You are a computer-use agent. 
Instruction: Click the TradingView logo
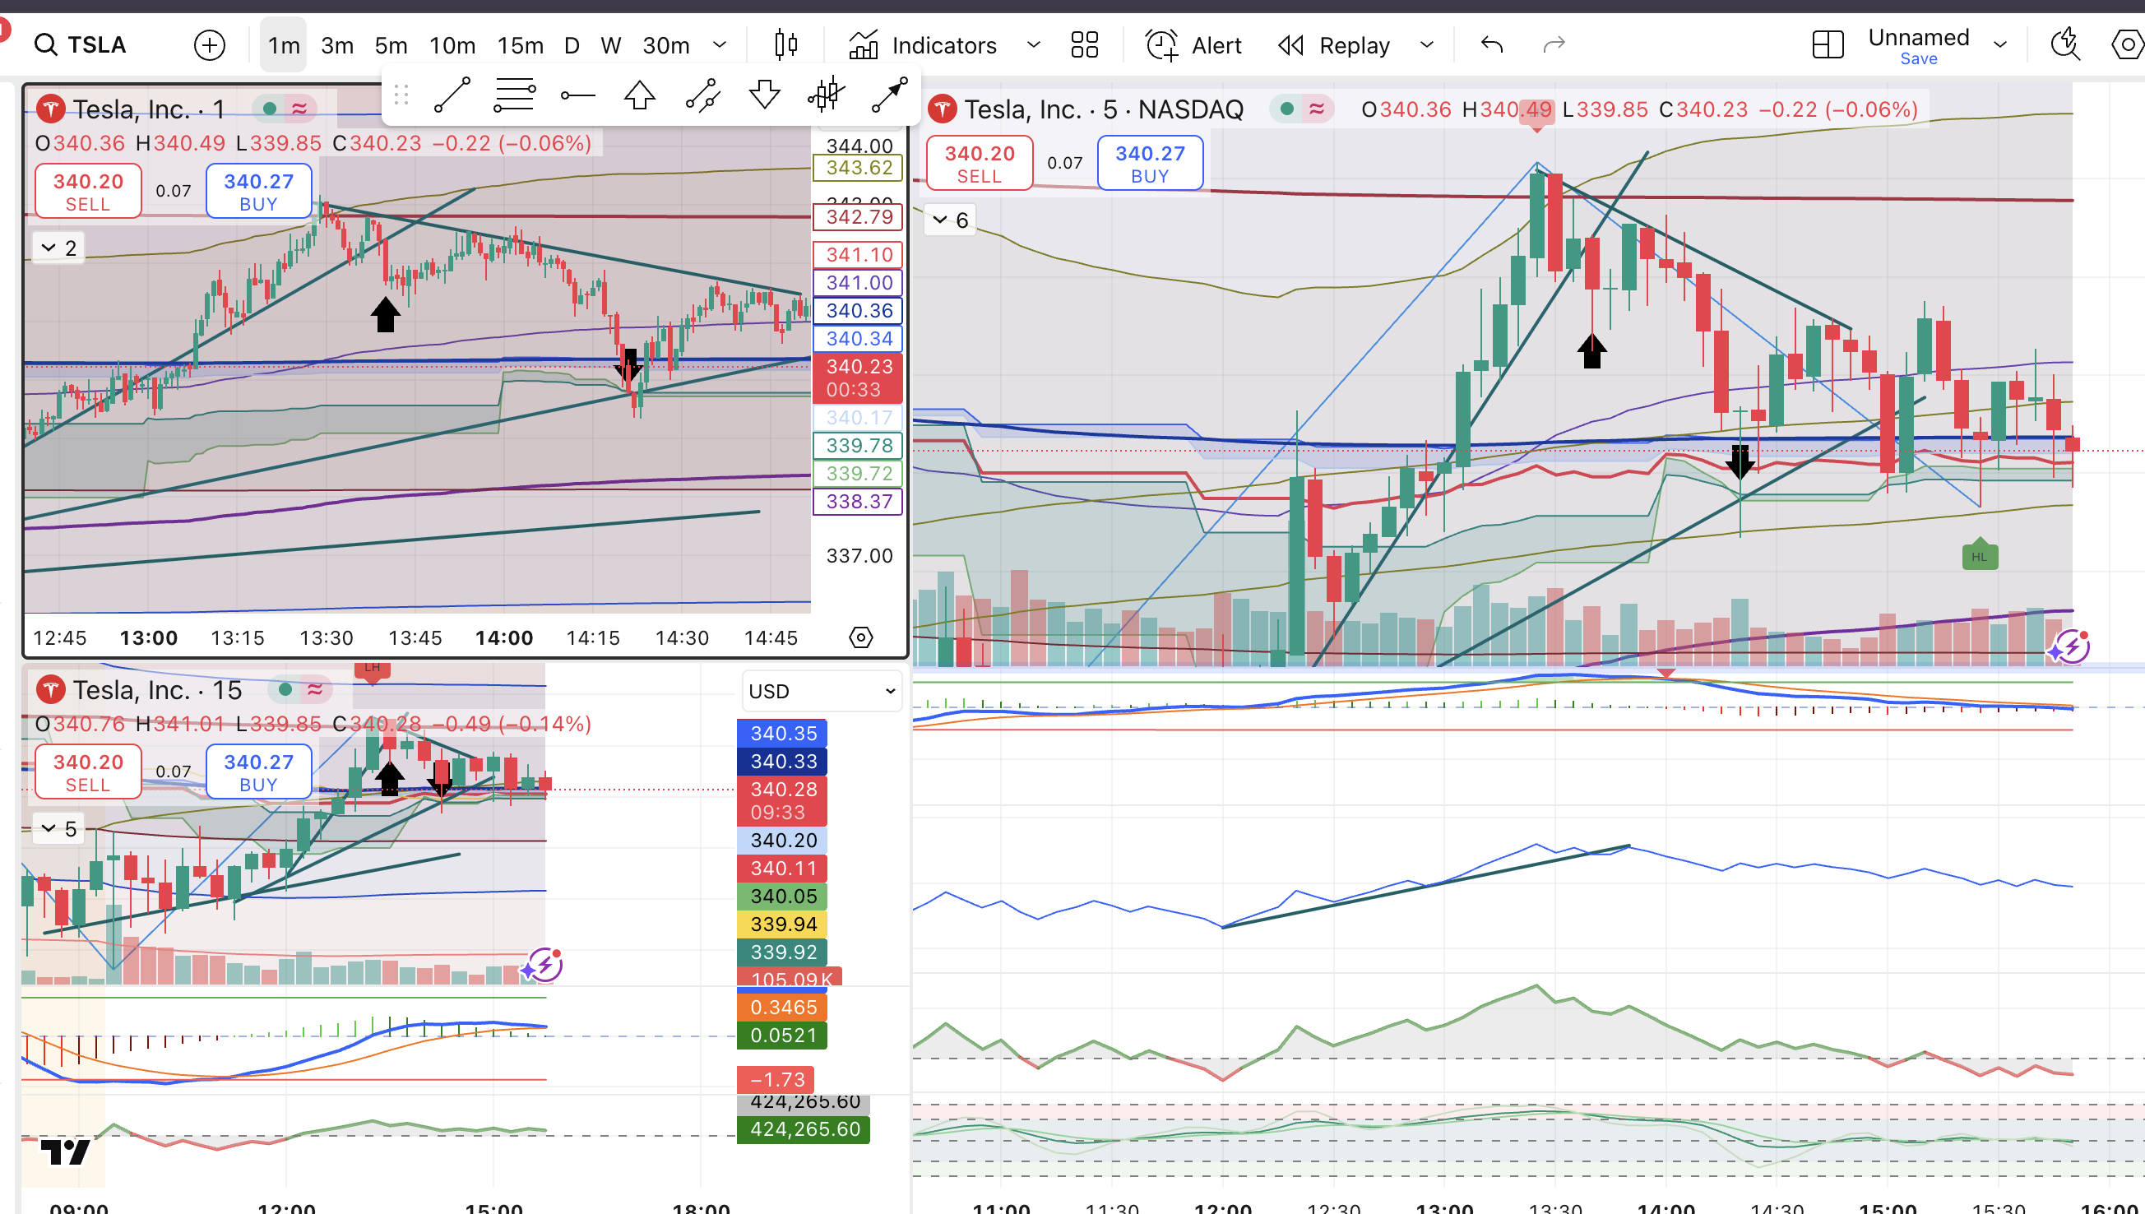coord(65,1152)
